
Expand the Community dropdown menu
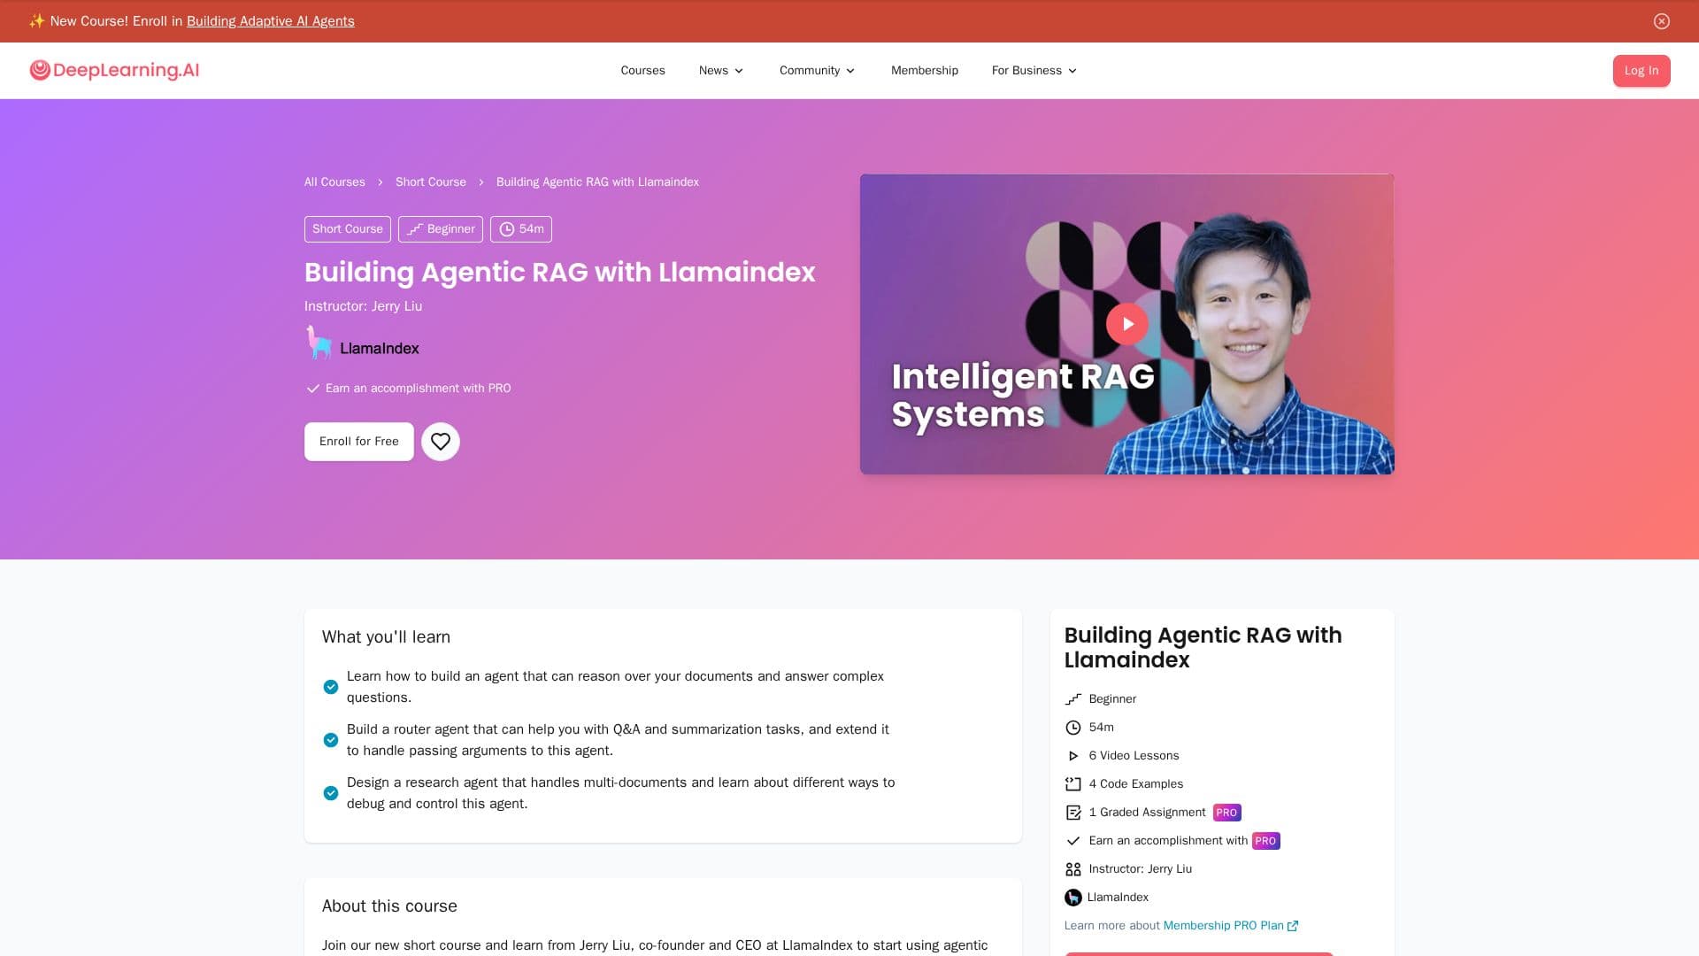click(x=817, y=71)
